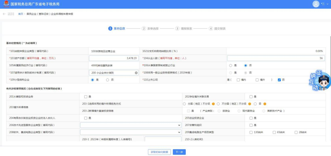Clear the 107 accounting standard field with X icon
The height and width of the screenshot is (156, 331).
pos(136,72)
